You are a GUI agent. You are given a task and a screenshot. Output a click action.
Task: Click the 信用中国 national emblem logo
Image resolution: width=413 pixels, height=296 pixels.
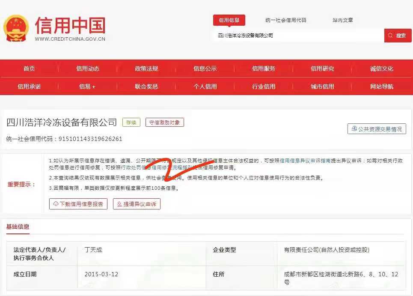(x=16, y=28)
